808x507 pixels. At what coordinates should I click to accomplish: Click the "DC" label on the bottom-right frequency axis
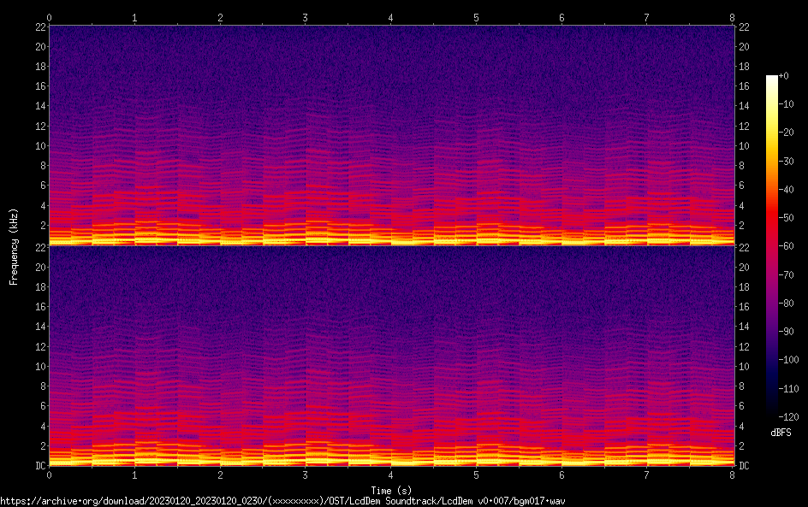(x=745, y=466)
